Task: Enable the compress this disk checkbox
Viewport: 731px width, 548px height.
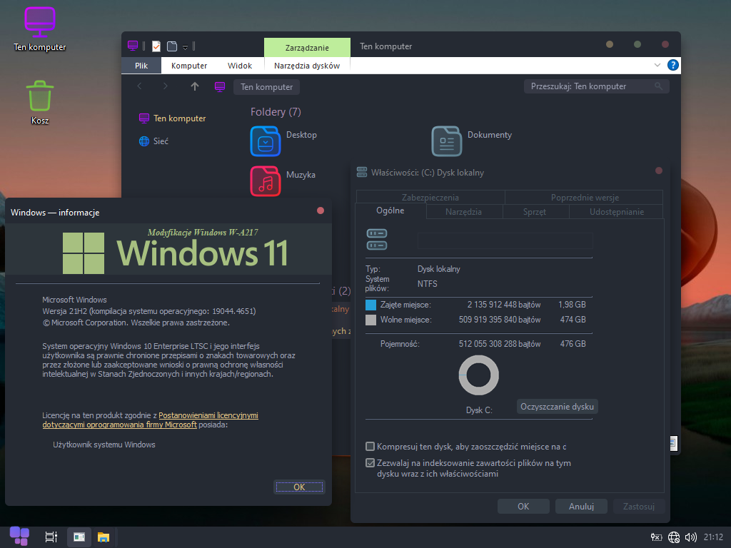Action: 370,447
